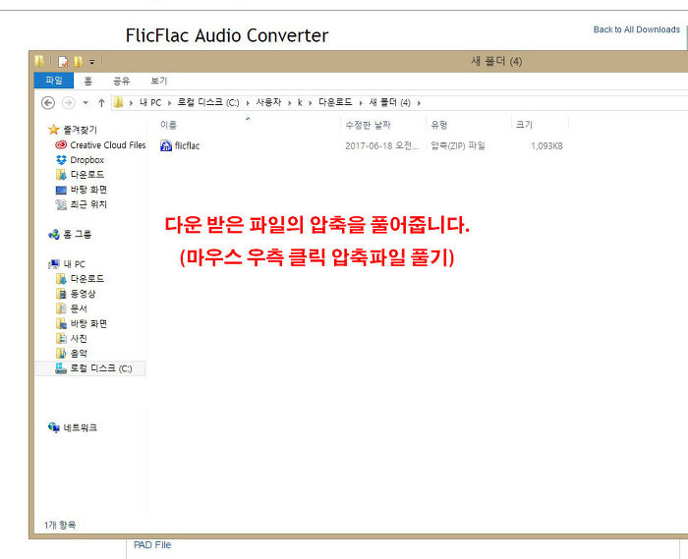Open the 공유 ribbon tab
The height and width of the screenshot is (559, 688).
coord(122,82)
